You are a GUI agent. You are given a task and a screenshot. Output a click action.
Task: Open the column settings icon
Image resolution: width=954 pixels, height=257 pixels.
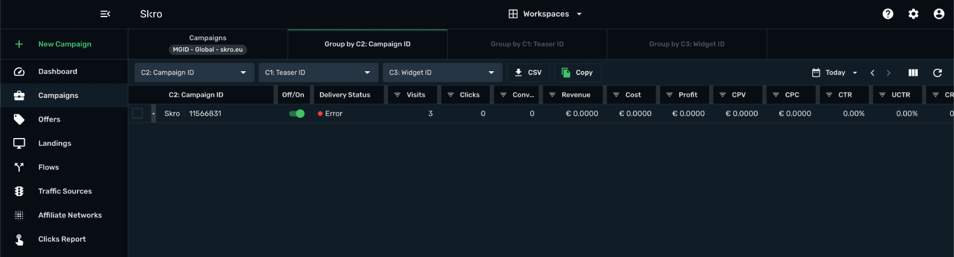click(913, 73)
